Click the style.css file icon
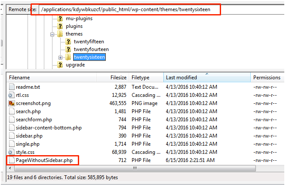286x186 pixels. [x=12, y=152]
